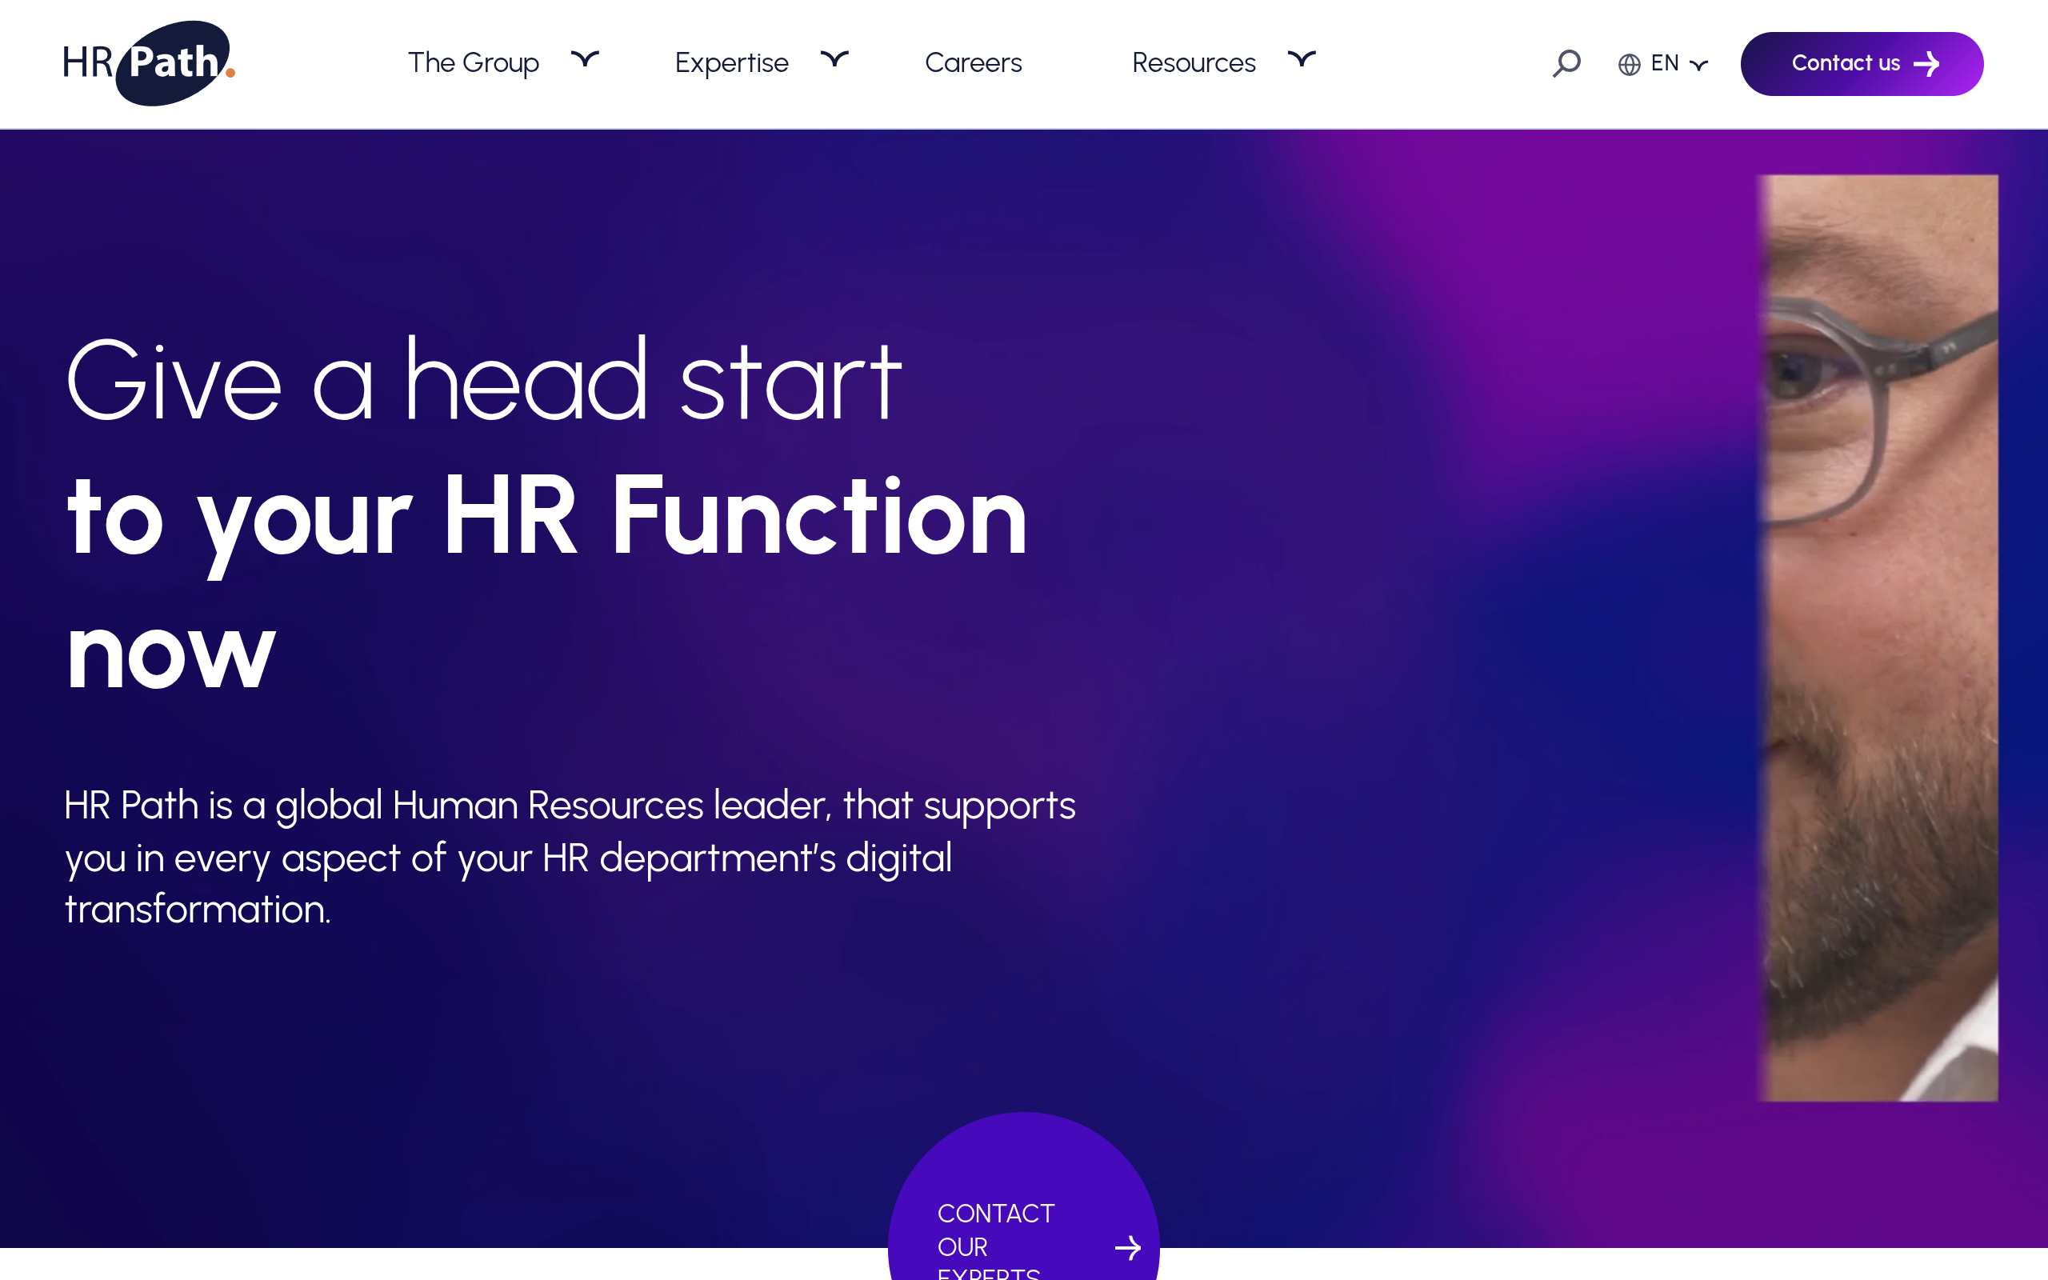Open the Expertise menu
Viewport: 2048px width, 1280px height.
coord(731,63)
